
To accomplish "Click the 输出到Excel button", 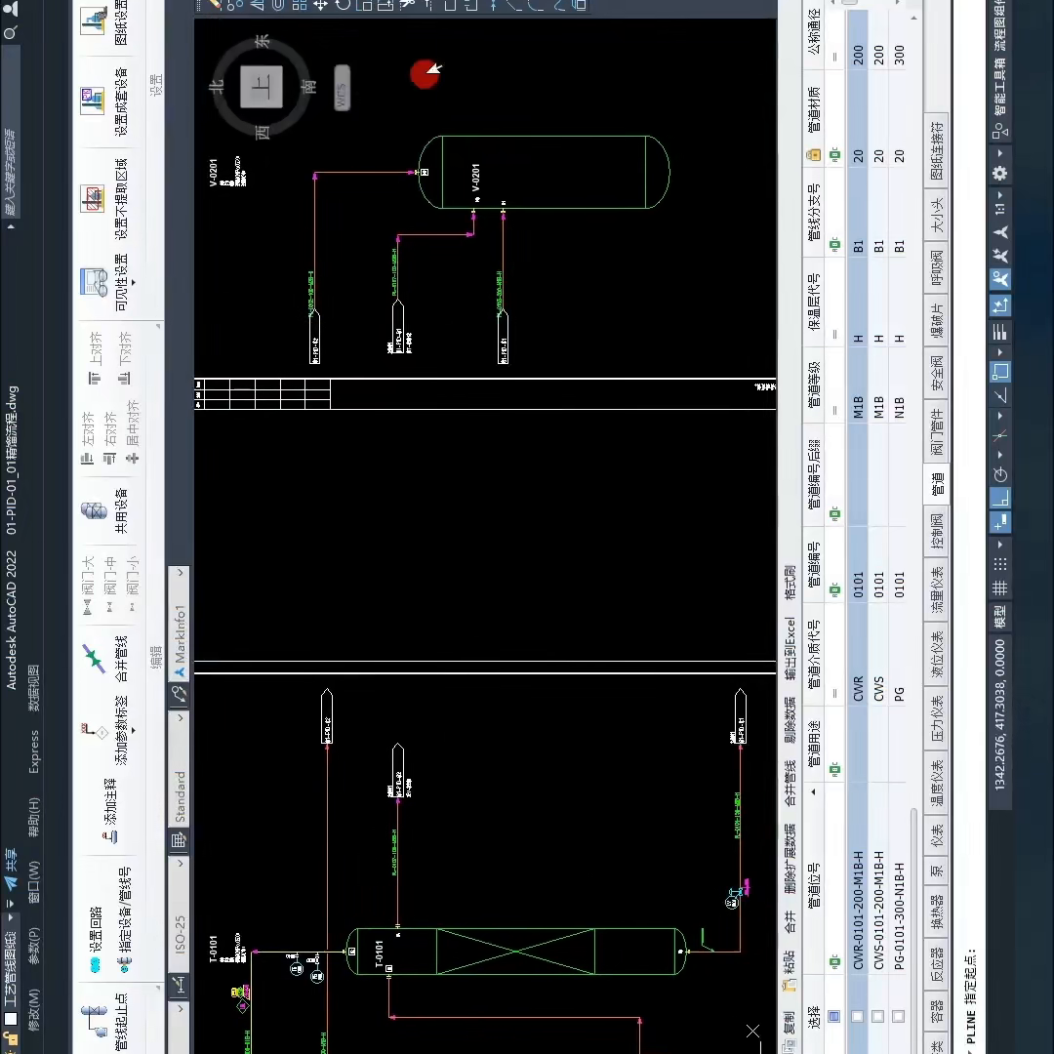I will pyautogui.click(x=790, y=649).
